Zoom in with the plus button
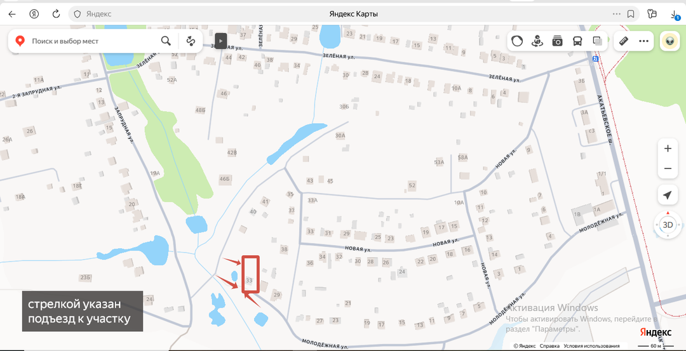The image size is (686, 351). pyautogui.click(x=668, y=149)
